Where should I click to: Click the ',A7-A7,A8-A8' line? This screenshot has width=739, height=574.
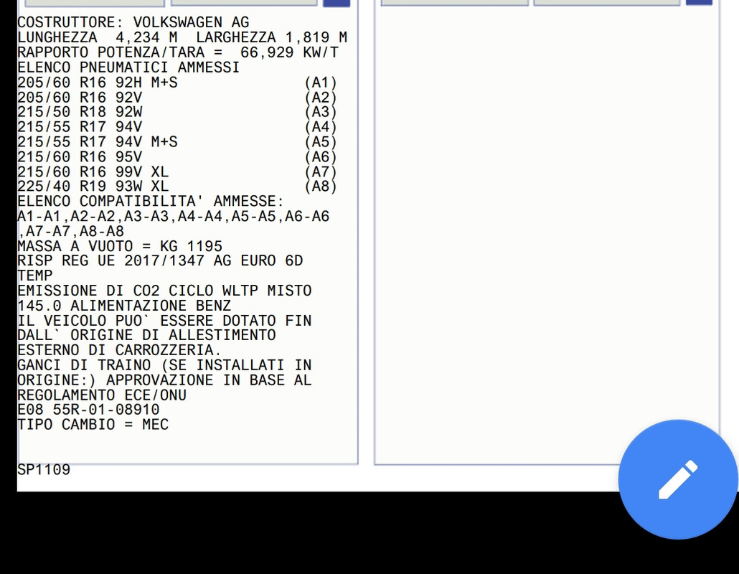point(71,231)
